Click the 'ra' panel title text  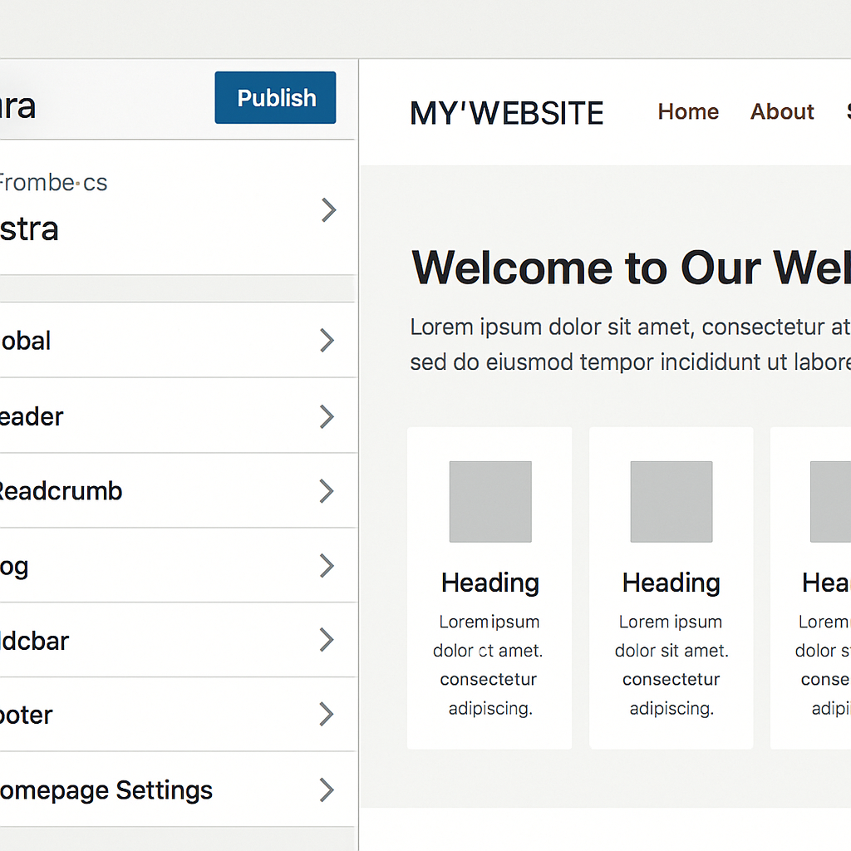[17, 106]
